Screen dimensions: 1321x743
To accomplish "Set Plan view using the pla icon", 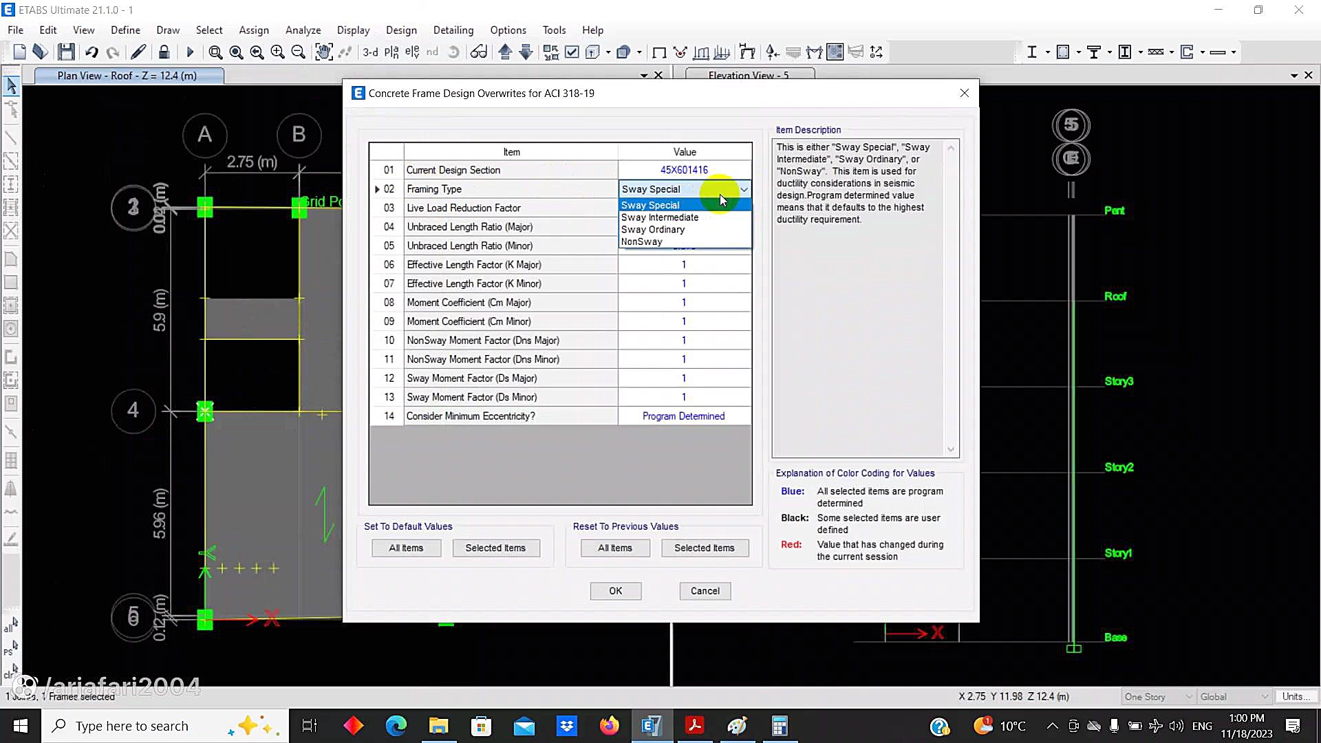I will 391,52.
